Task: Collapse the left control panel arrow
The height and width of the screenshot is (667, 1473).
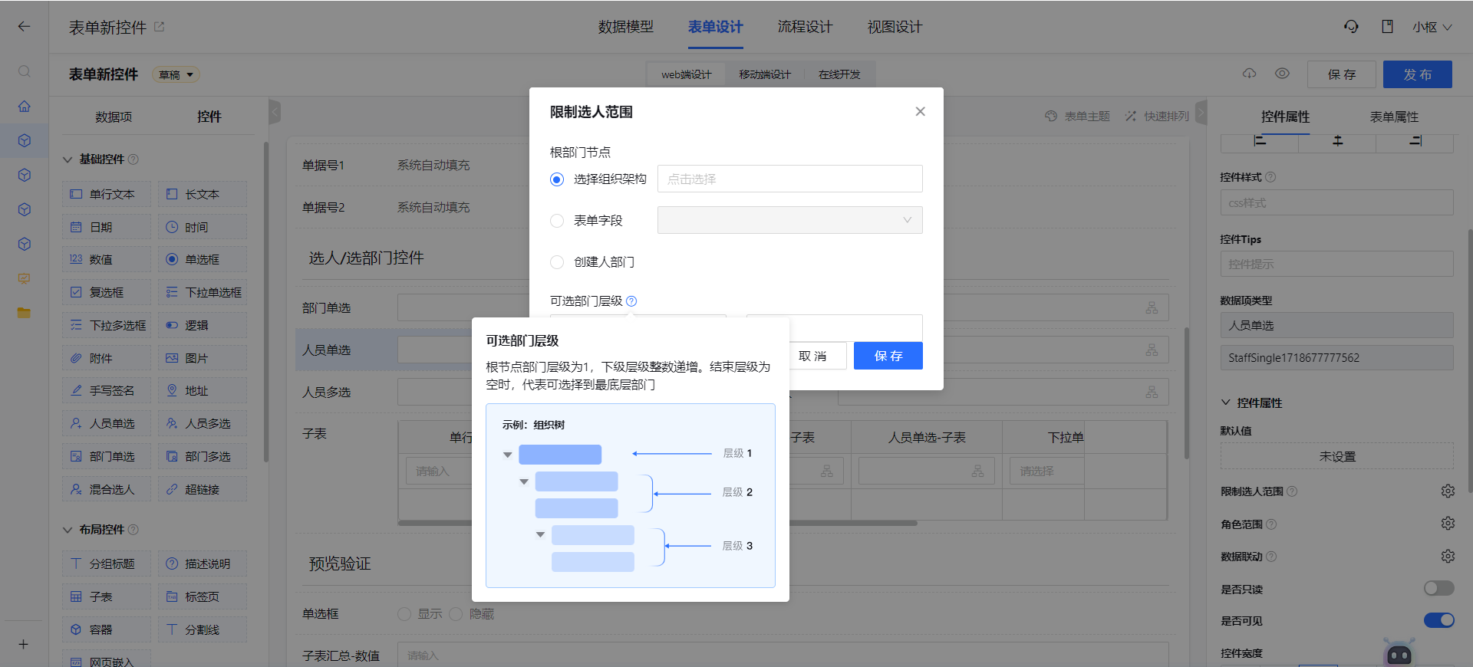Action: [x=275, y=112]
